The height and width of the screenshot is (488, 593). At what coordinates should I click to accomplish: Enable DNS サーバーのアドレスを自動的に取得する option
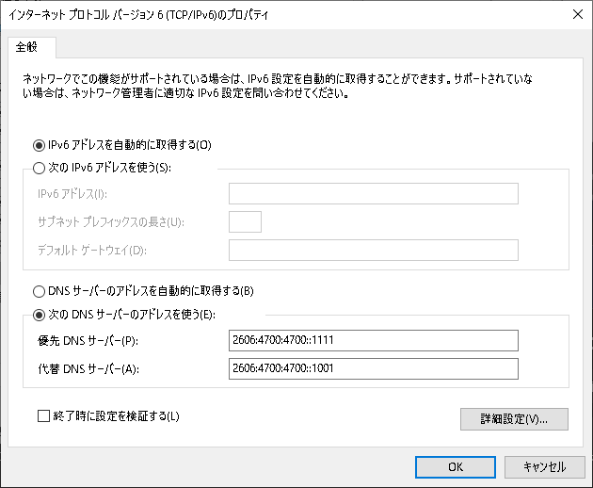coord(39,290)
